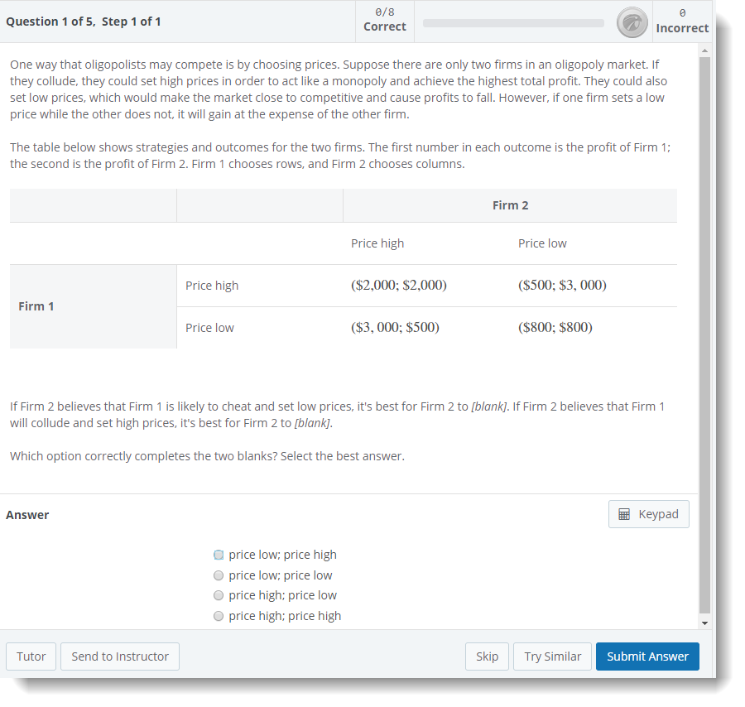
Task: Click the Incorrect count indicator
Action: [x=682, y=22]
